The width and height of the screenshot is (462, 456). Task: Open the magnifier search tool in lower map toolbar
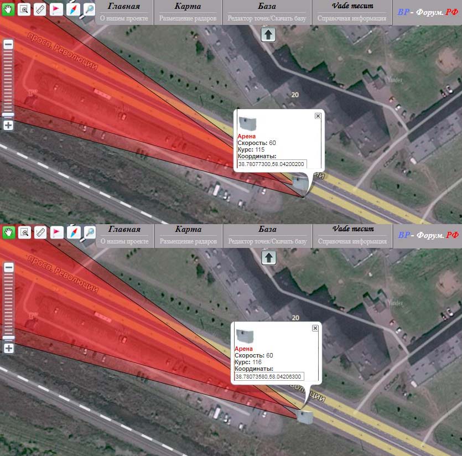pos(89,232)
